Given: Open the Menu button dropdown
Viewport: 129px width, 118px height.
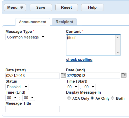Looking at the screenshot, I should pyautogui.click(x=15, y=7).
